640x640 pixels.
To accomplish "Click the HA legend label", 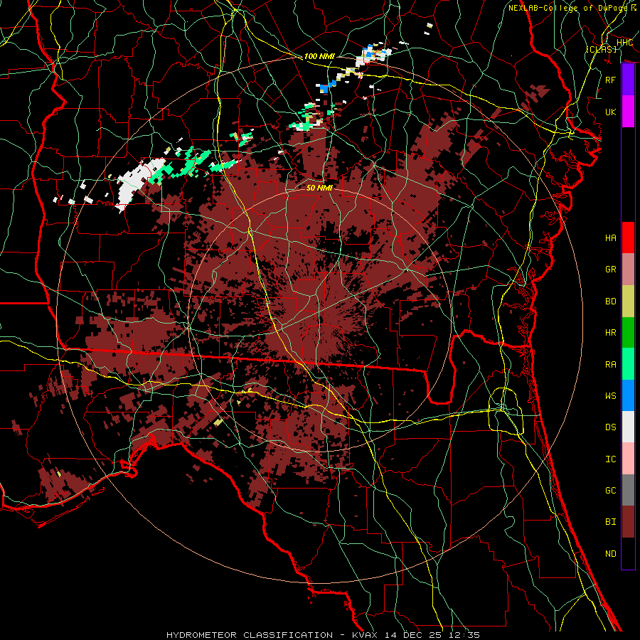I will tap(611, 238).
